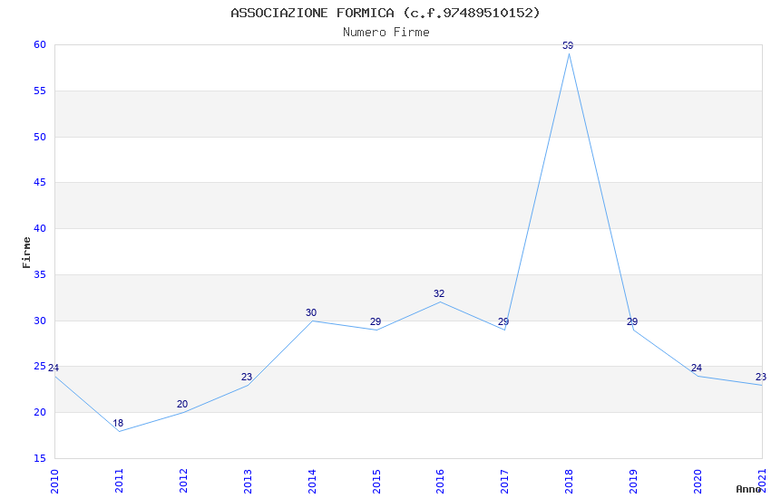
Task: Click the year label '2010' on x-axis
Action: tap(54, 482)
